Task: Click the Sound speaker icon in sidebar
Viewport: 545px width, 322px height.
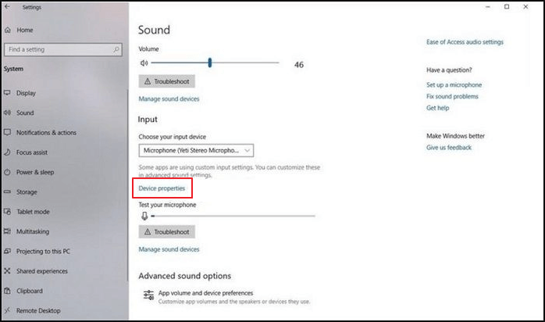Action: (7, 113)
